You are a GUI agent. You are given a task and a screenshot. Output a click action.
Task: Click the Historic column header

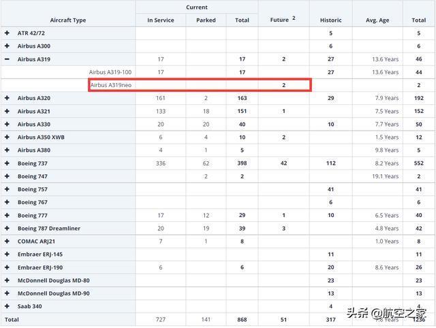click(x=330, y=20)
